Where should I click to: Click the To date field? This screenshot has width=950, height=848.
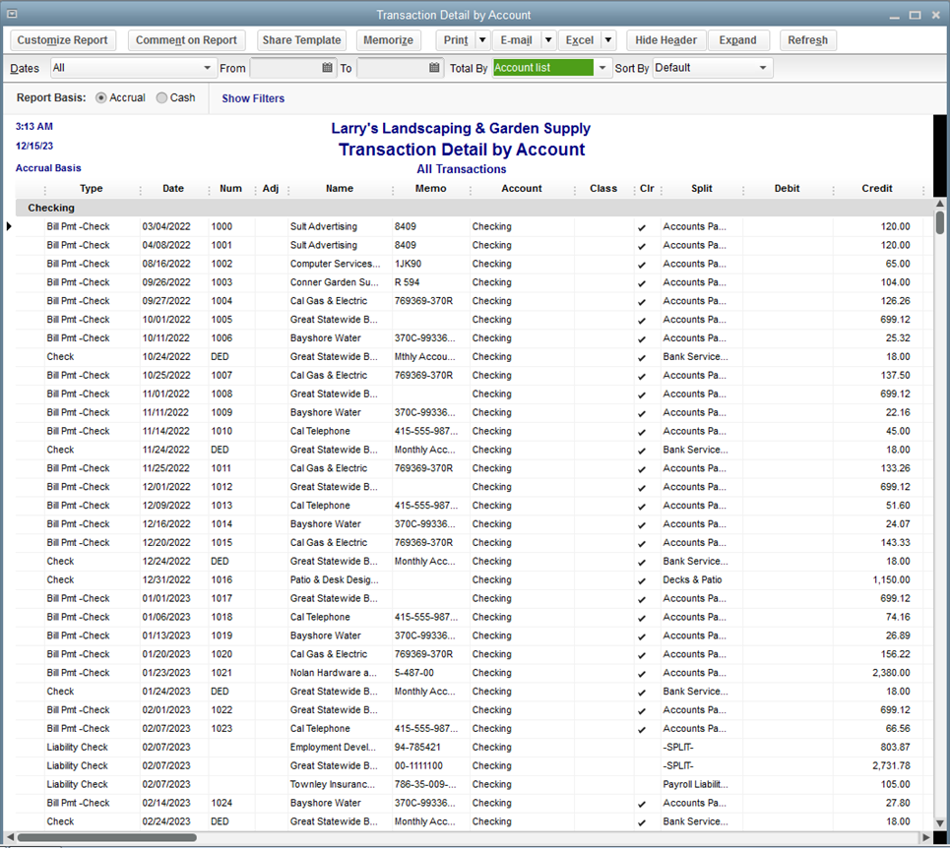pyautogui.click(x=392, y=68)
